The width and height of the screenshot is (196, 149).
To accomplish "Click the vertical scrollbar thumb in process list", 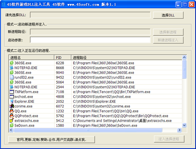I will coord(184,69).
